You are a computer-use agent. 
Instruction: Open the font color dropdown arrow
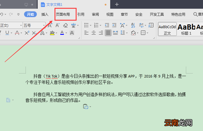pyautogui.click(x=66, y=33)
